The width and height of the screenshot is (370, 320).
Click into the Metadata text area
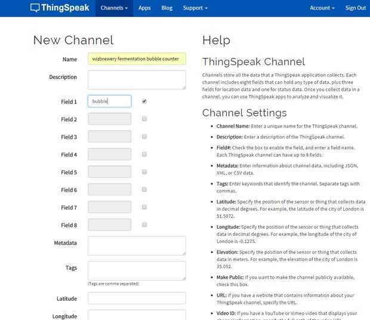click(x=137, y=245)
